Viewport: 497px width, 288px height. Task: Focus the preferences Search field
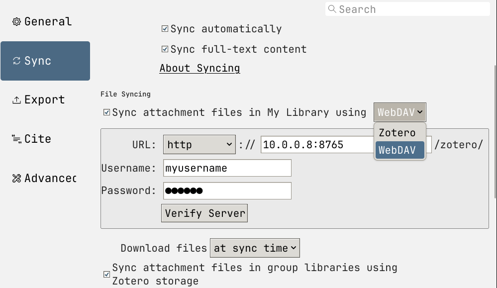(407, 9)
